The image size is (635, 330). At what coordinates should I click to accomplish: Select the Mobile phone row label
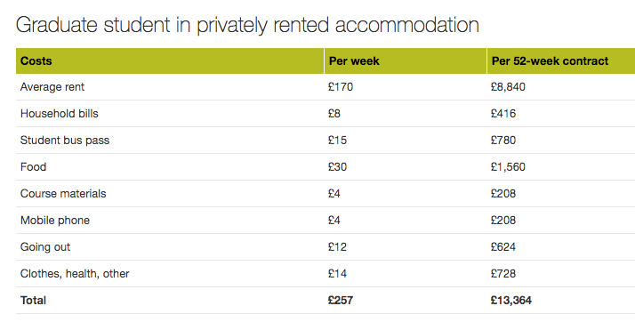55,221
